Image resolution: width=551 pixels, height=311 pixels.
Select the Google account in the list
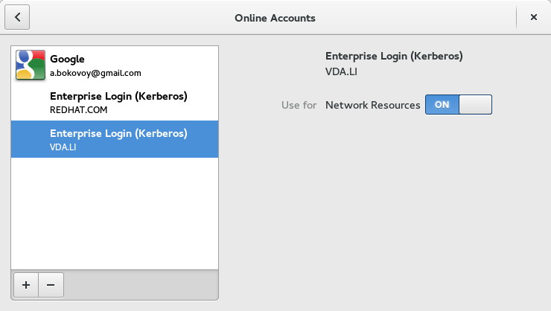pyautogui.click(x=115, y=65)
